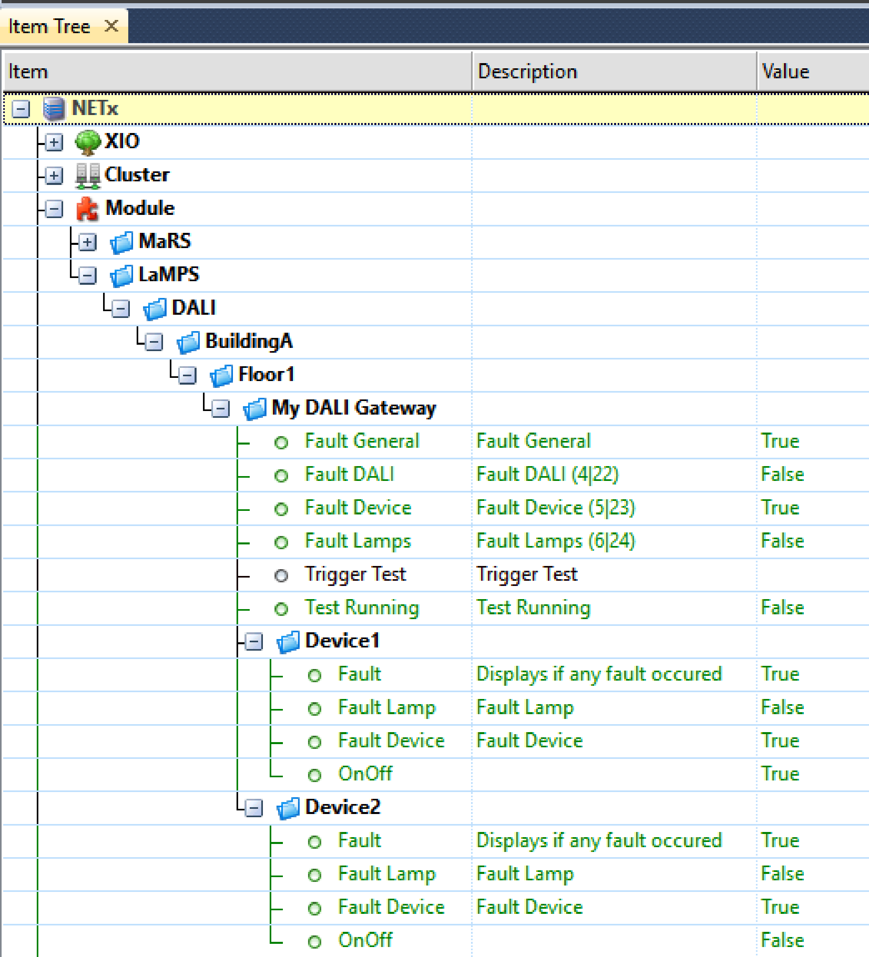
Task: Expand the MaRS node
Action: pyautogui.click(x=87, y=242)
